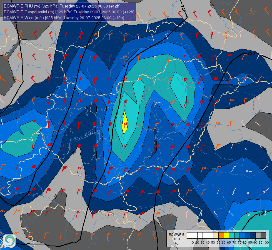Click the legend tick value 100
272x250 pixels.
266,242
